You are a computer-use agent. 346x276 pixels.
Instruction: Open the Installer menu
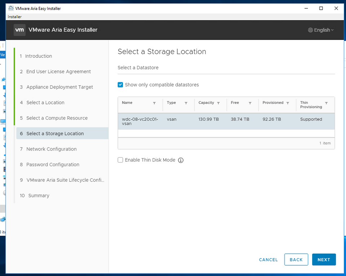pos(14,17)
